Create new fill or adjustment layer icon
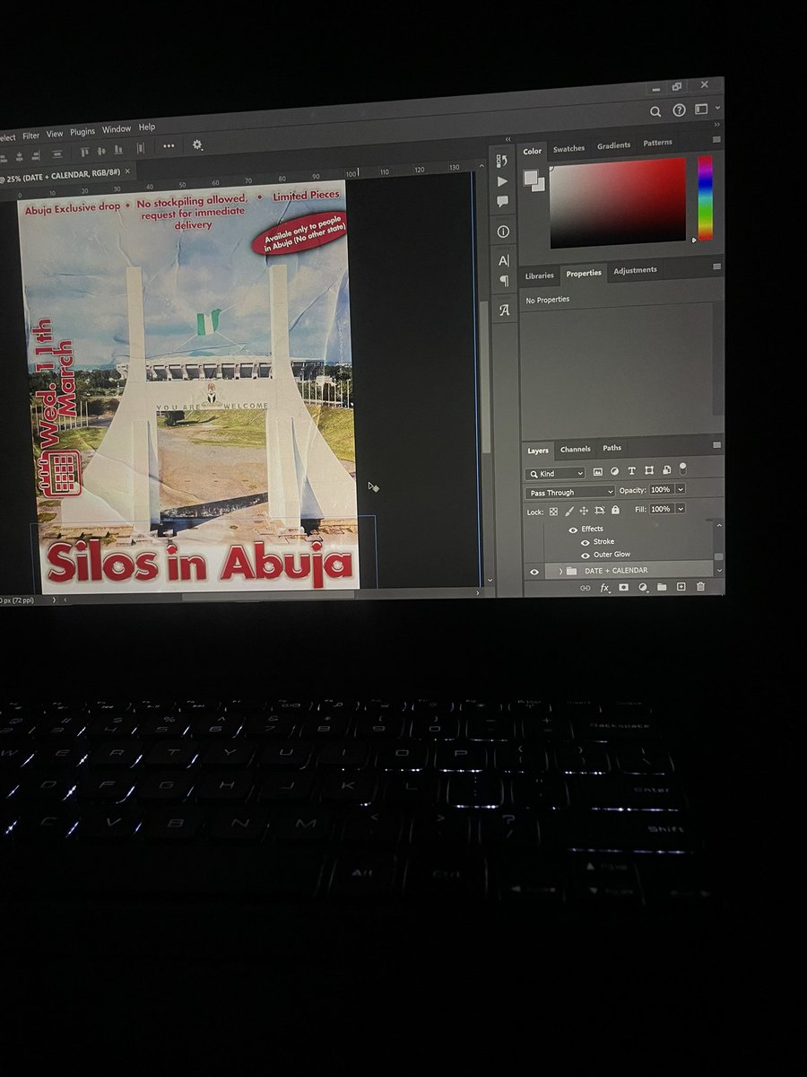Viewport: 807px width, 1077px height. [x=643, y=588]
